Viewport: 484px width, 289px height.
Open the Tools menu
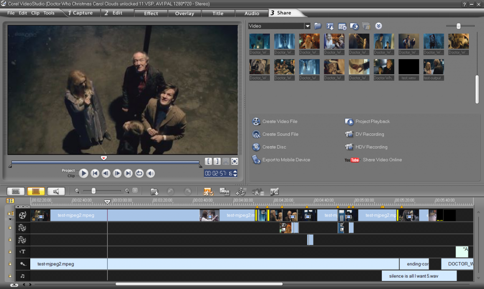point(49,13)
